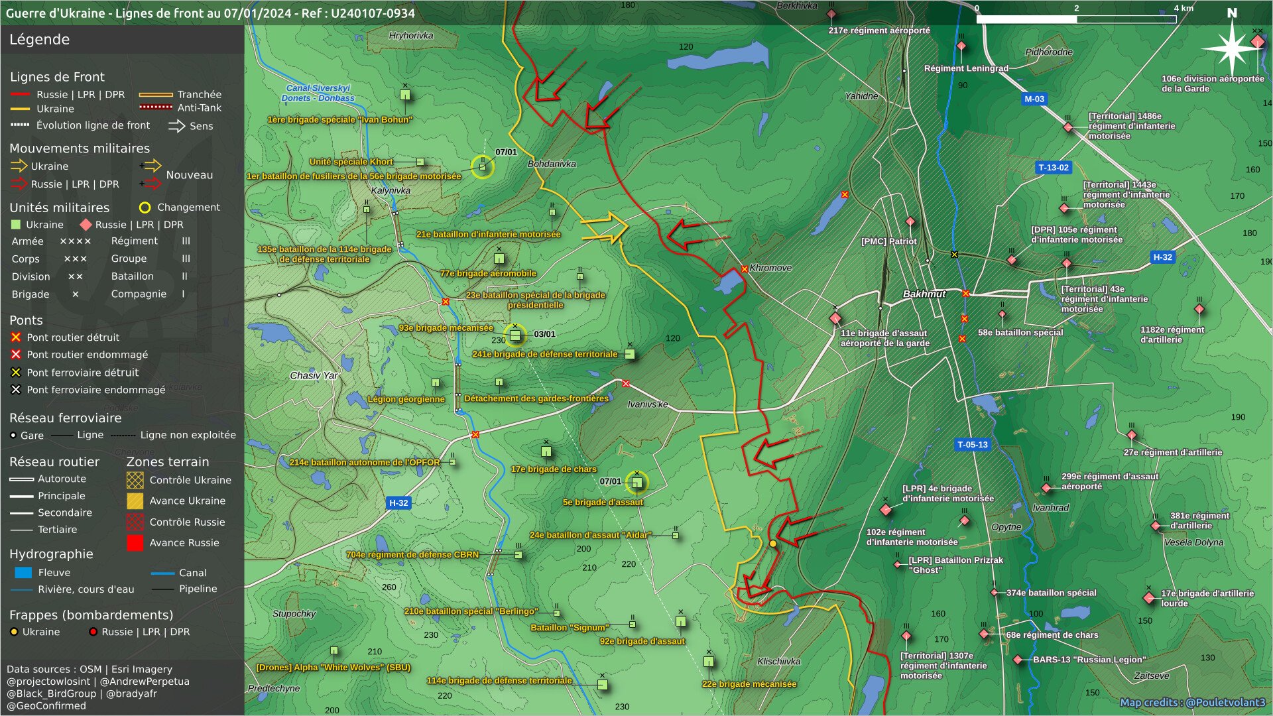Select the 217e régiment aéroporté diamond marker
The image size is (1273, 716).
[831, 14]
